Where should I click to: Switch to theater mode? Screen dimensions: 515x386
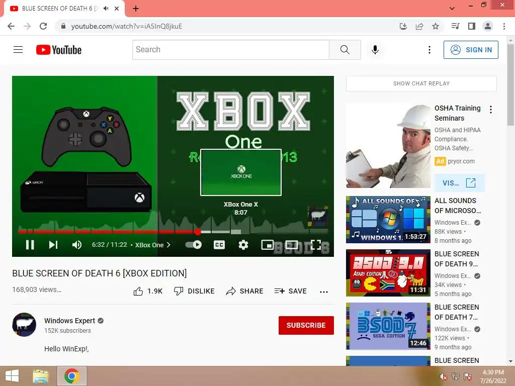pyautogui.click(x=291, y=245)
